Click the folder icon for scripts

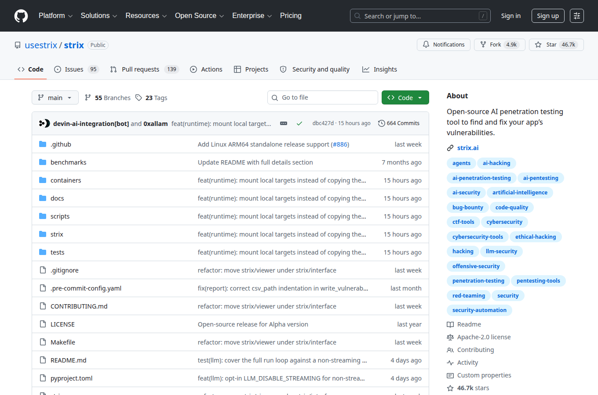click(43, 216)
